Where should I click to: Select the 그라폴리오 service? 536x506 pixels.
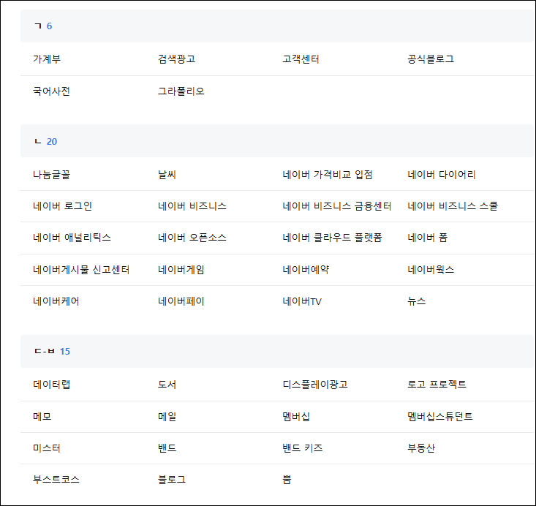(181, 91)
